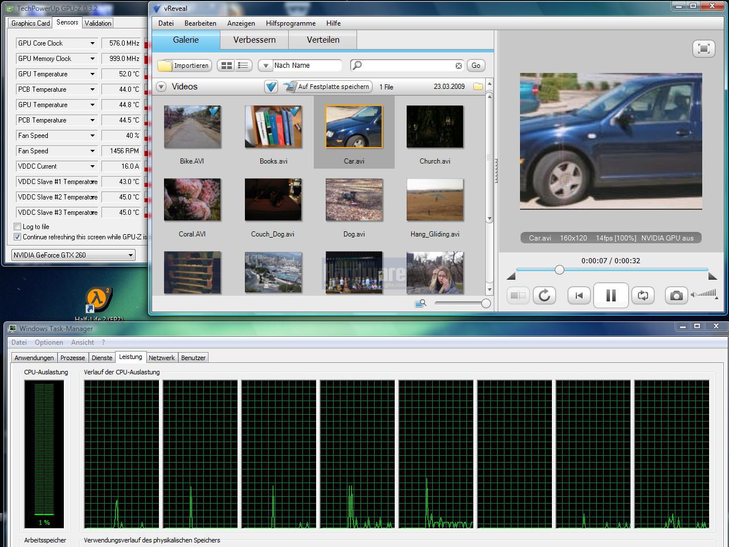
Task: Clear the search box with X
Action: [x=458, y=66]
